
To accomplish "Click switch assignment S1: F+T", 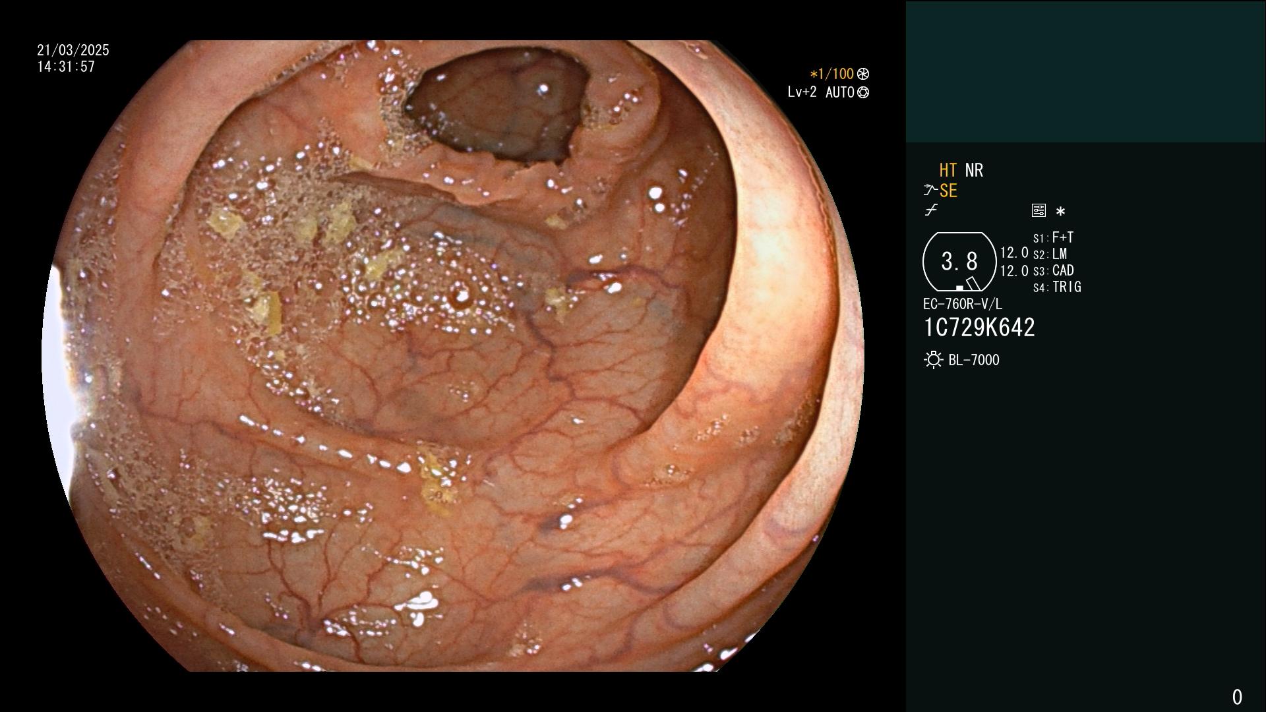I will click(1054, 237).
